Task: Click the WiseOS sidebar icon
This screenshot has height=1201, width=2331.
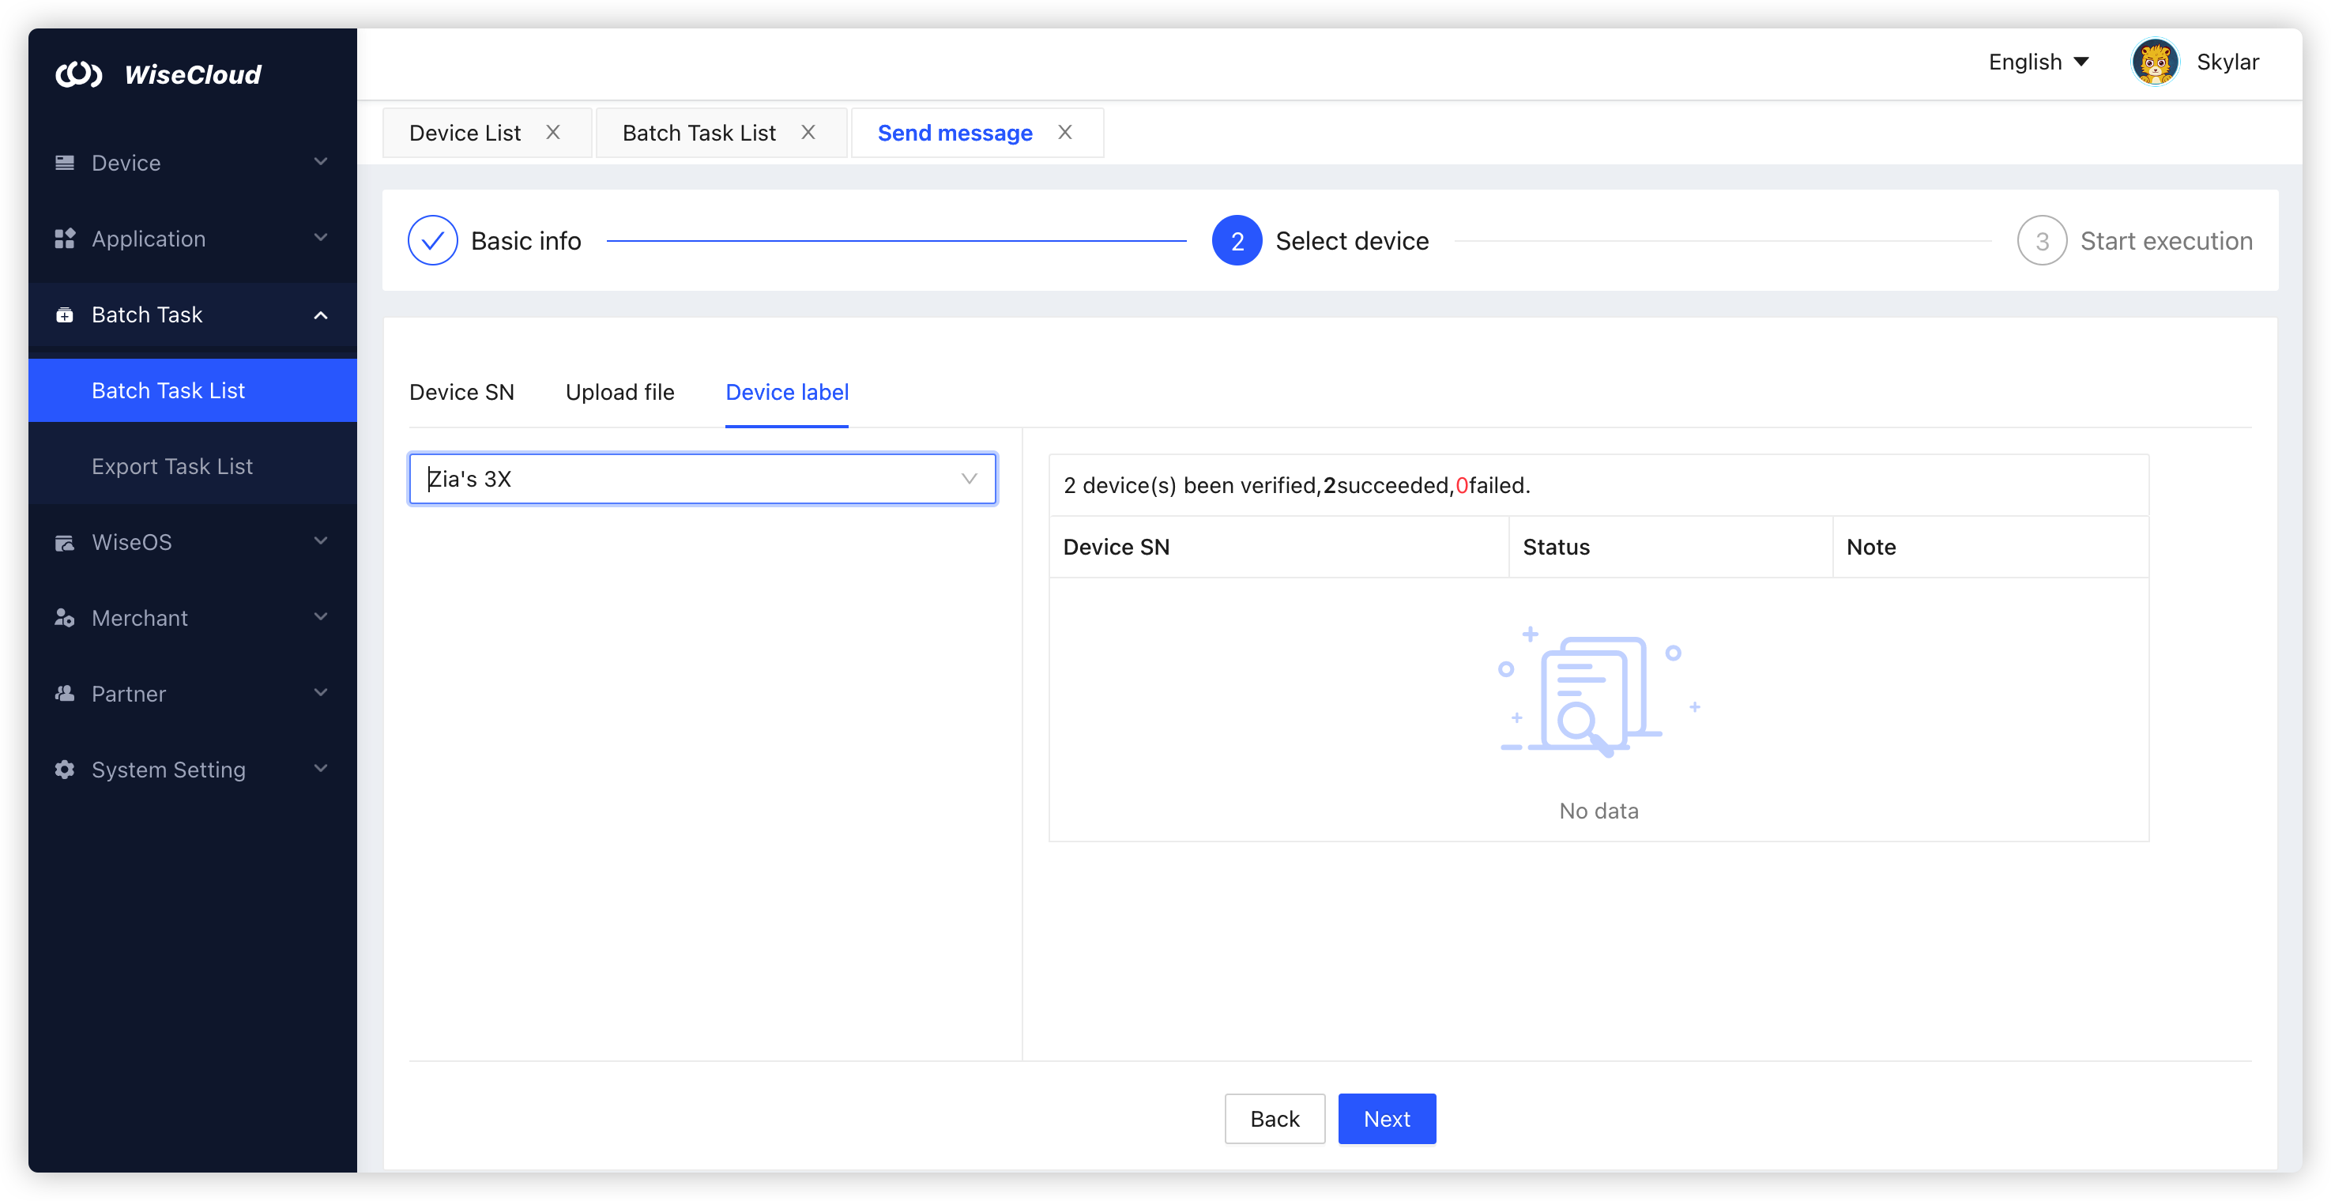Action: tap(64, 542)
